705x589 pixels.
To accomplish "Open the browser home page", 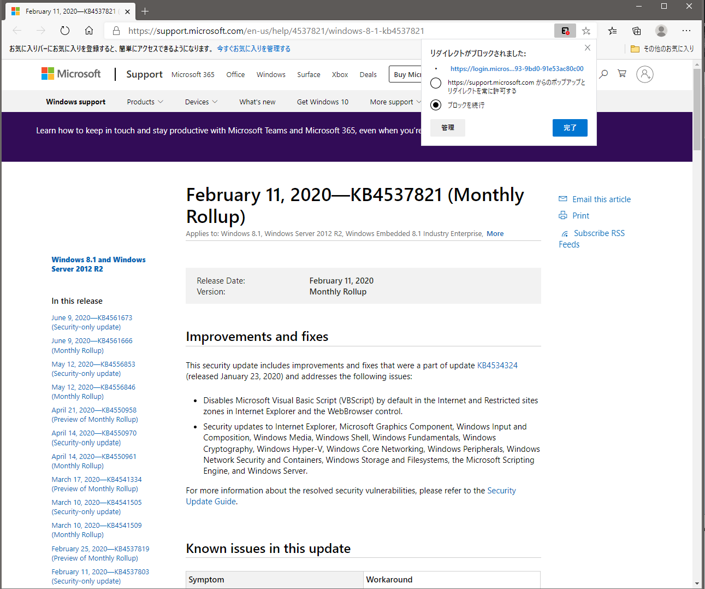I will [x=89, y=31].
